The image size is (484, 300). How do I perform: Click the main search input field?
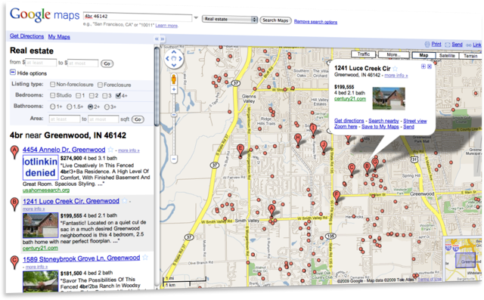point(138,17)
